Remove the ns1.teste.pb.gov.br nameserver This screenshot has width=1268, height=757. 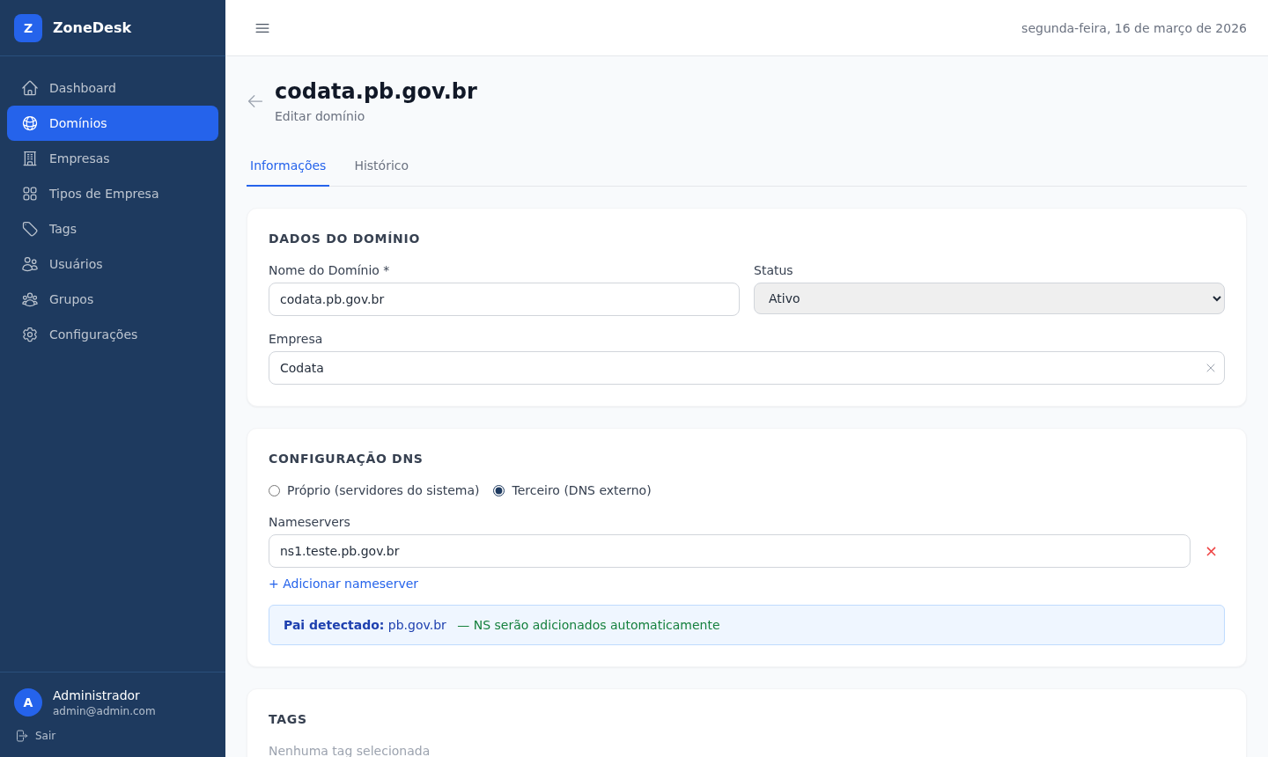1211,551
